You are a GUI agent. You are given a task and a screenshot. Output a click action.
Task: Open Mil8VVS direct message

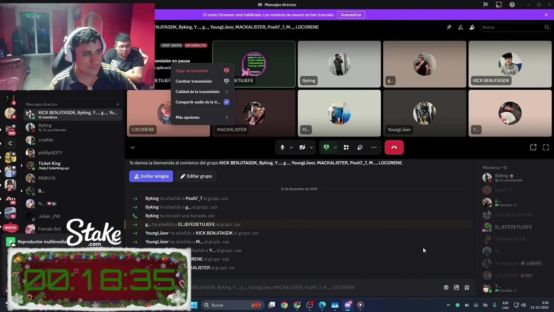pos(73,178)
